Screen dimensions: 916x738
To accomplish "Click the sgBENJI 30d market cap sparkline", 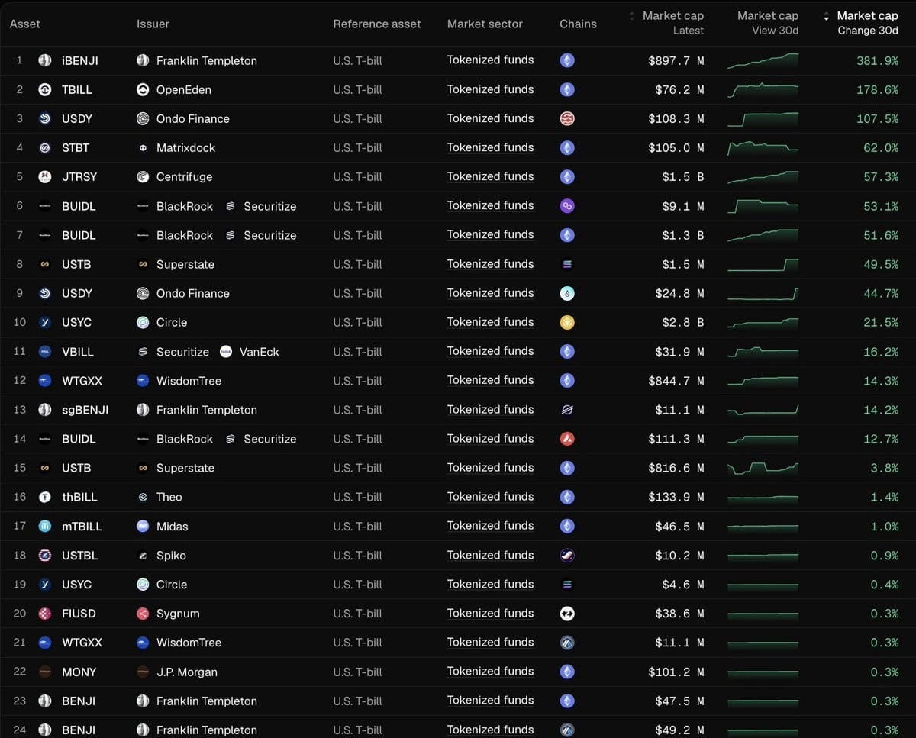I will [763, 410].
